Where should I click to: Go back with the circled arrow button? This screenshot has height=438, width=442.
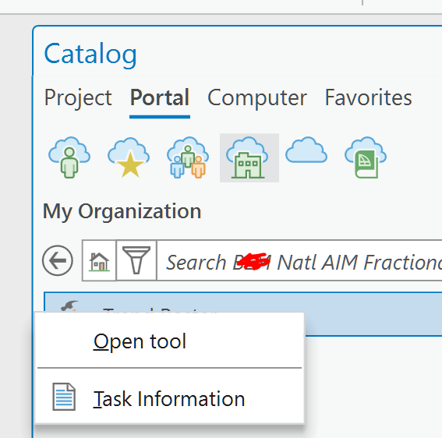point(58,260)
